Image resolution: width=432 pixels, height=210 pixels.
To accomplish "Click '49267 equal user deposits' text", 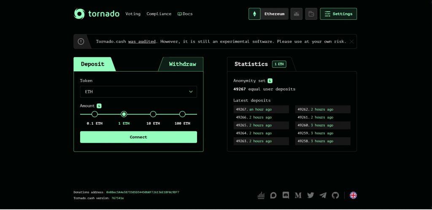I will (x=264, y=89).
